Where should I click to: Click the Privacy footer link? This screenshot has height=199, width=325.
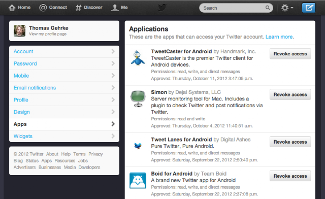pyautogui.click(x=95, y=154)
